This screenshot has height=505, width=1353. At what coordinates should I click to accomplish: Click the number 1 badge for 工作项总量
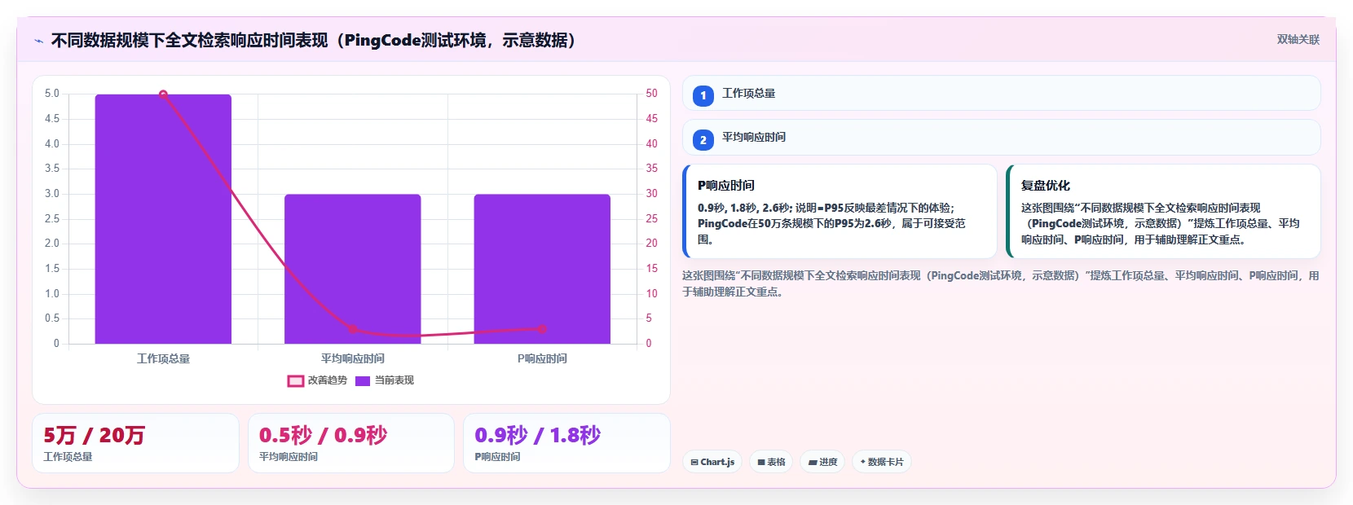click(x=703, y=96)
